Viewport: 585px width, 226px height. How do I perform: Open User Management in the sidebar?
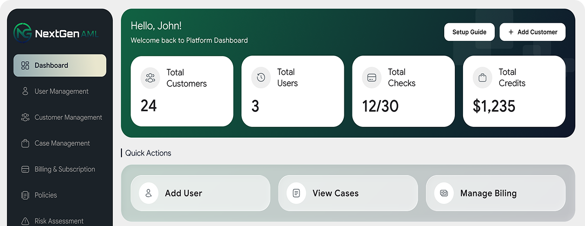click(x=60, y=91)
